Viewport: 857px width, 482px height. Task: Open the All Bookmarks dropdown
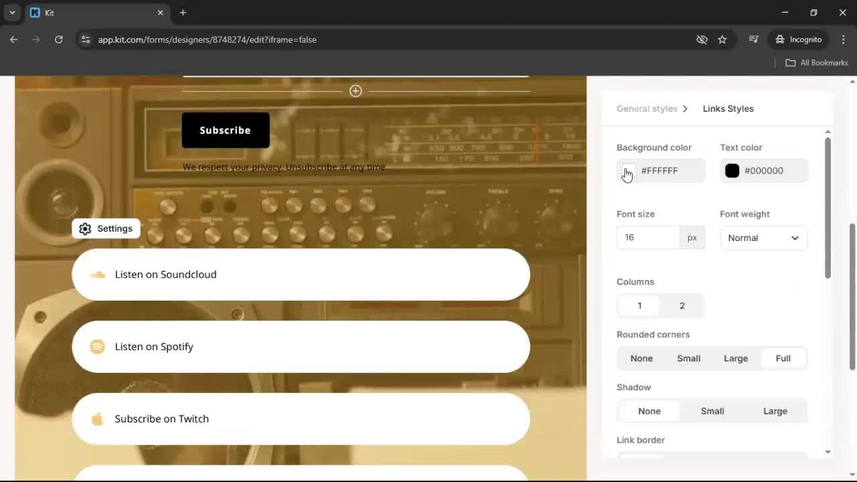pos(816,62)
